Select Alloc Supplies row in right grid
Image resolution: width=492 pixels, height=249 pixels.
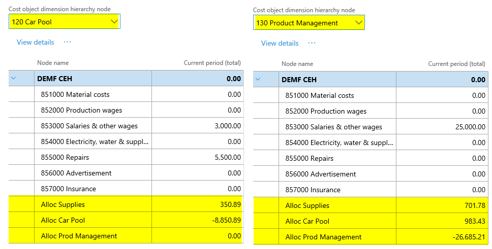307,205
